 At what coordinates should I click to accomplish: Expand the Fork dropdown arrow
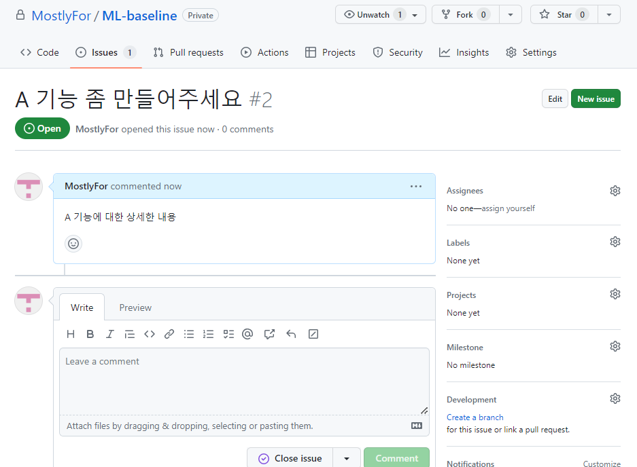(x=511, y=15)
